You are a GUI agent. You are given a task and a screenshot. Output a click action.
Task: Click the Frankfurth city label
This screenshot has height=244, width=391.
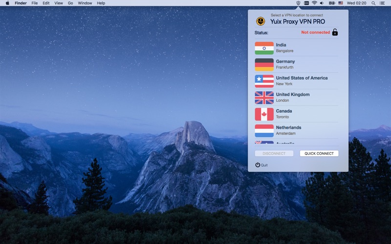click(x=284, y=67)
